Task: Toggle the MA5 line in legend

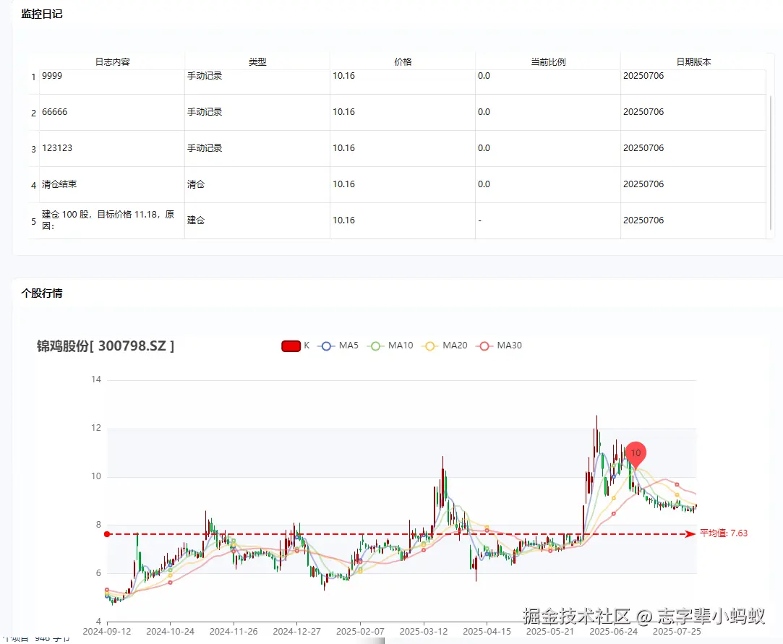Action: point(338,345)
